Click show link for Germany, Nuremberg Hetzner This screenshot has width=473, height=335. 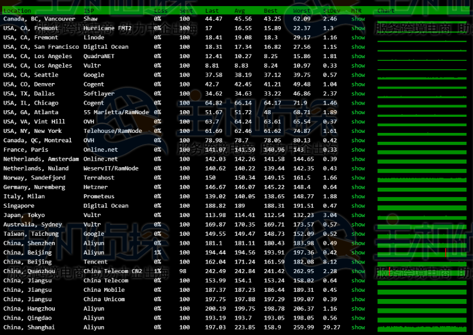coord(358,187)
